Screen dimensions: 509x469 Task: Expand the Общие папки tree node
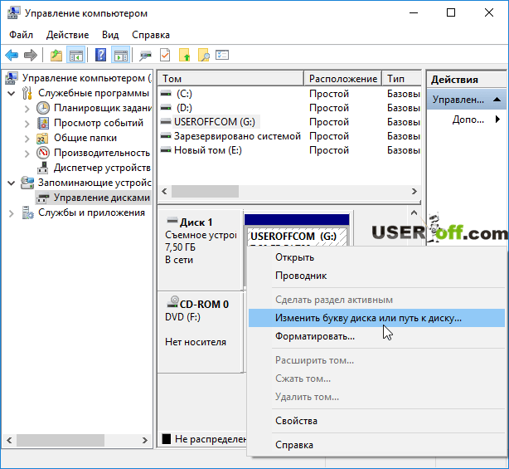point(27,138)
